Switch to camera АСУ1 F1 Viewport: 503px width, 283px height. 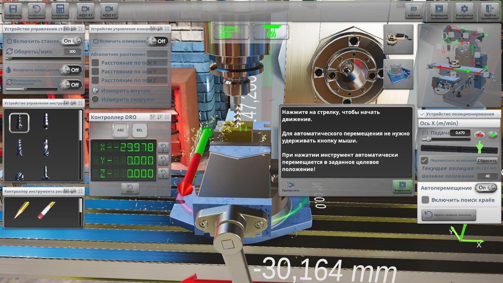pyautogui.click(x=85, y=11)
